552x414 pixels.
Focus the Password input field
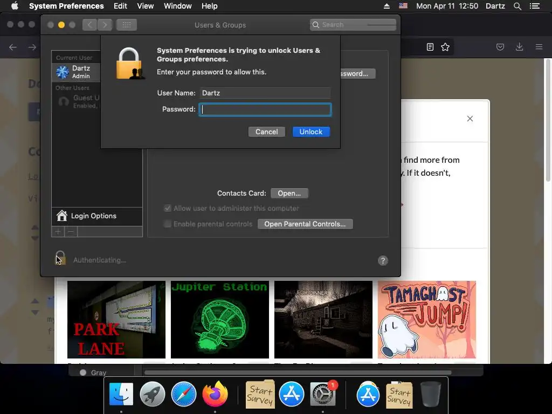click(x=265, y=109)
